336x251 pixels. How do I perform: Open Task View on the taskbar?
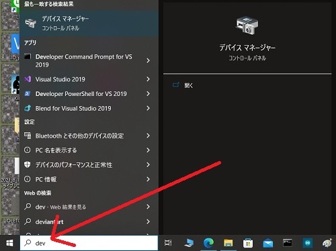click(168, 243)
